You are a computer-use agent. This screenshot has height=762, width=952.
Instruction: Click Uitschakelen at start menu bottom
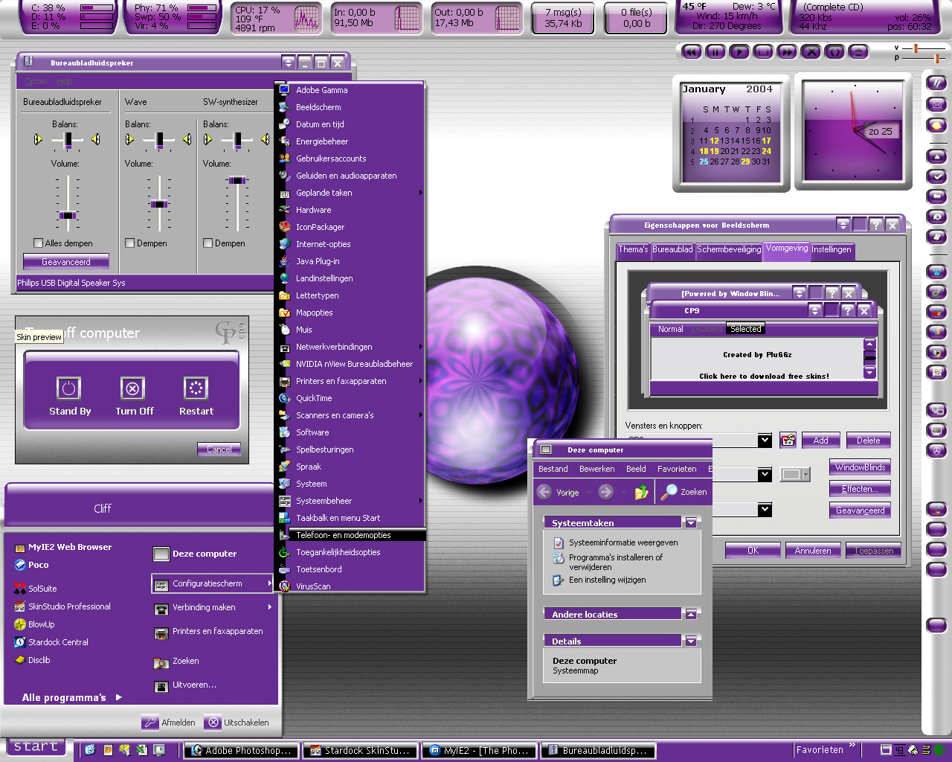click(x=237, y=723)
